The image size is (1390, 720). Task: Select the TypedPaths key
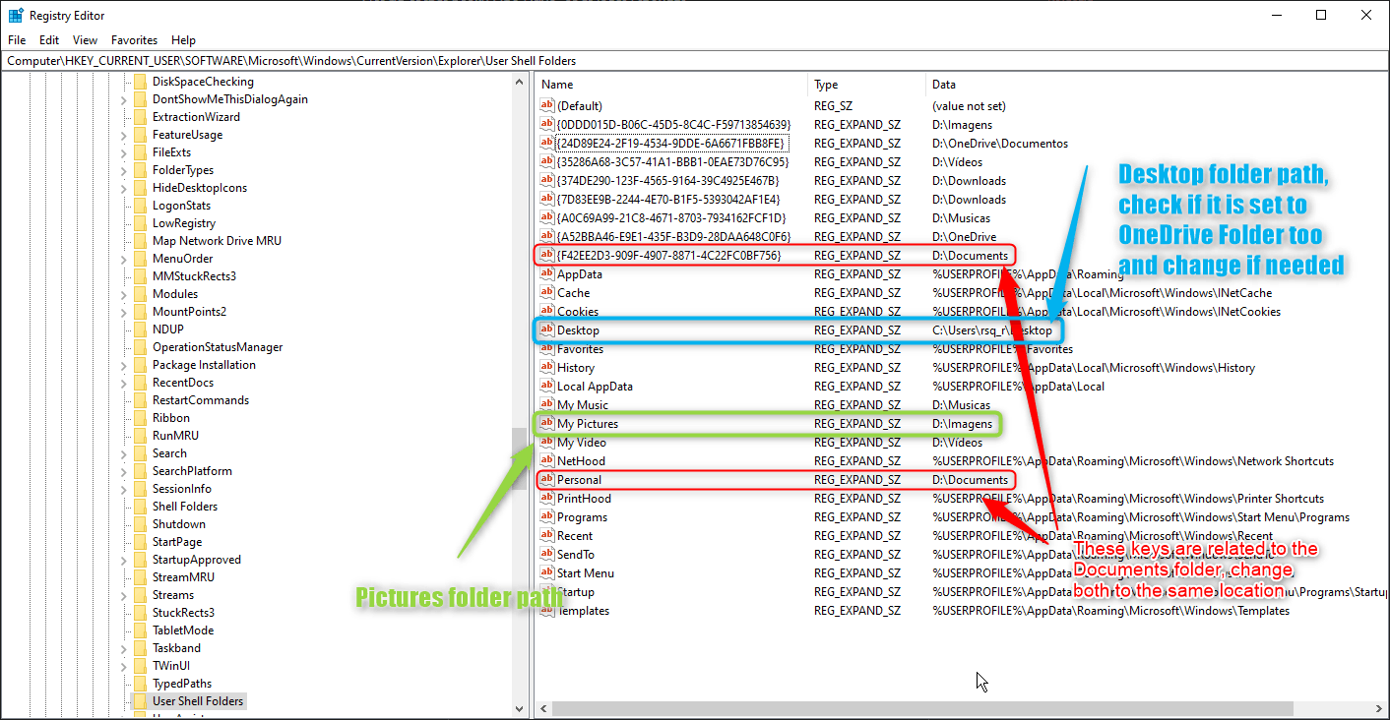(x=182, y=684)
